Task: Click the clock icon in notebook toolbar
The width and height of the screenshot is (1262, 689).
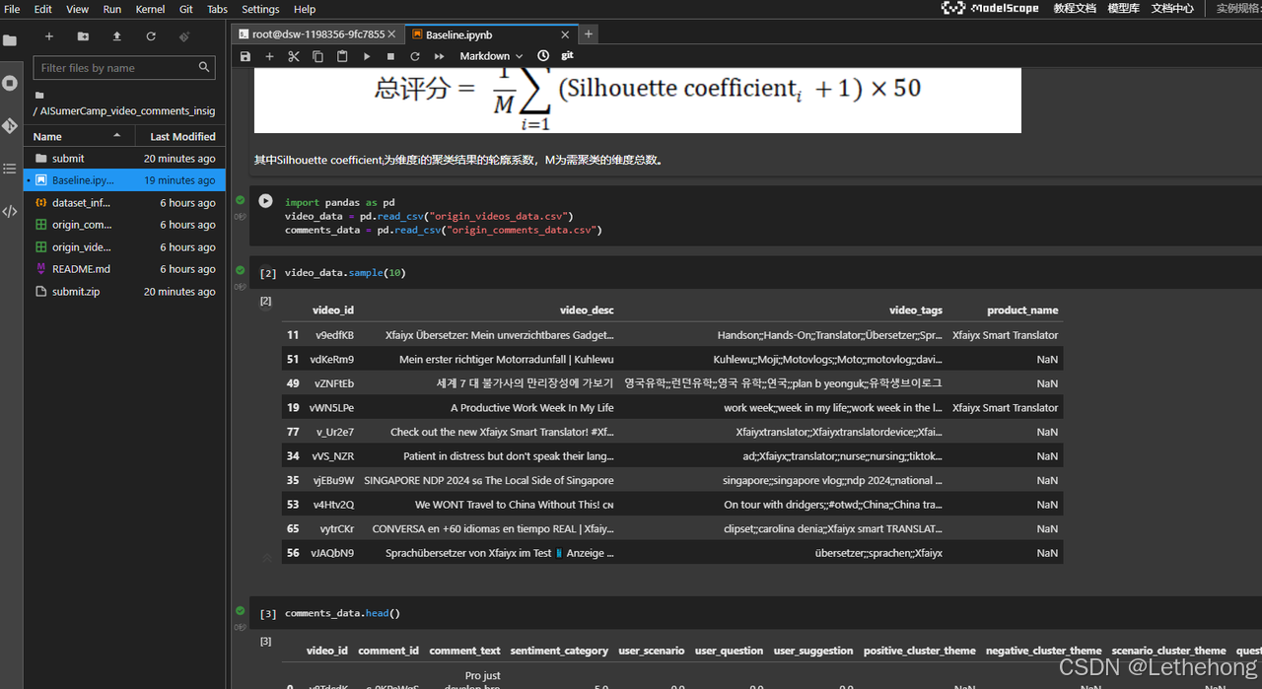Action: (x=543, y=56)
